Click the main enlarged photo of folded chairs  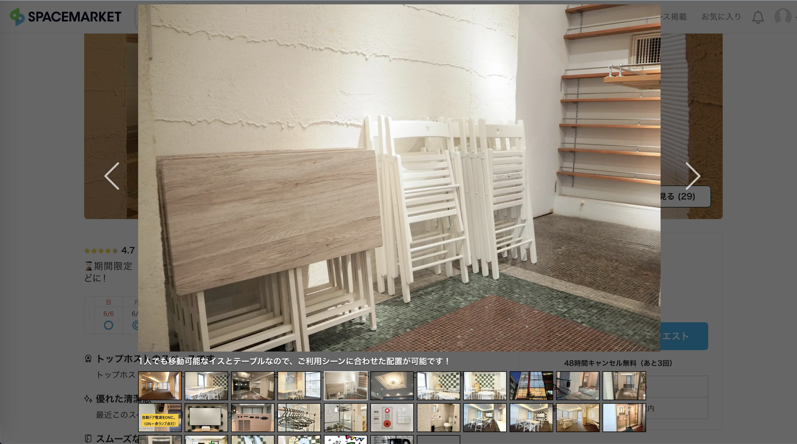pyautogui.click(x=399, y=178)
